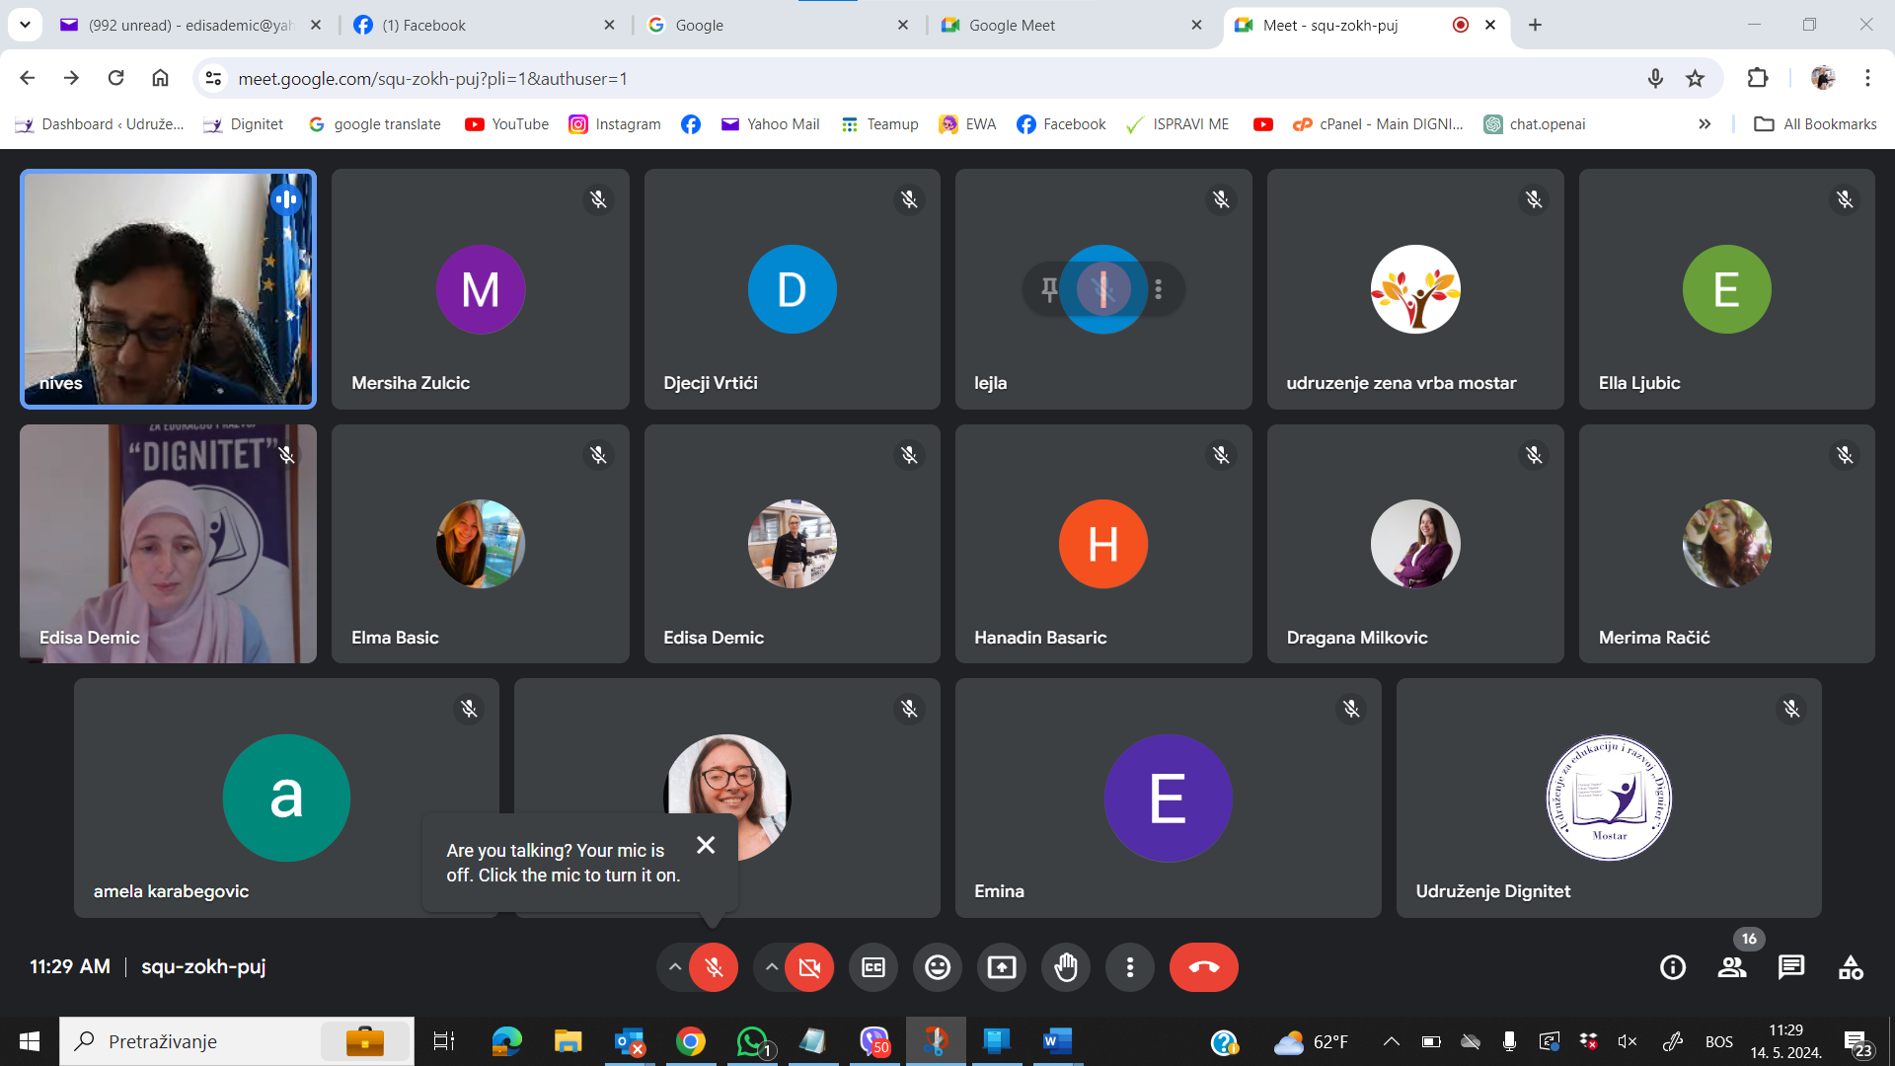Leave the call with the red hang-up button
This screenshot has width=1895, height=1066.
(1204, 967)
